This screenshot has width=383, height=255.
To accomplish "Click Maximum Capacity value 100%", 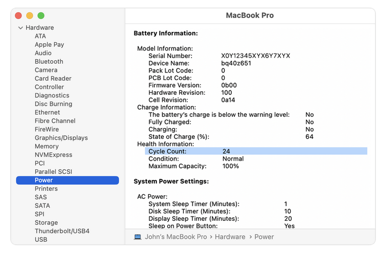I will coord(231,166).
